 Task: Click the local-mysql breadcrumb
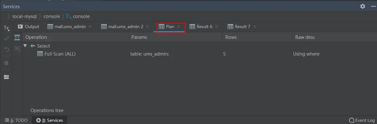click(x=24, y=16)
